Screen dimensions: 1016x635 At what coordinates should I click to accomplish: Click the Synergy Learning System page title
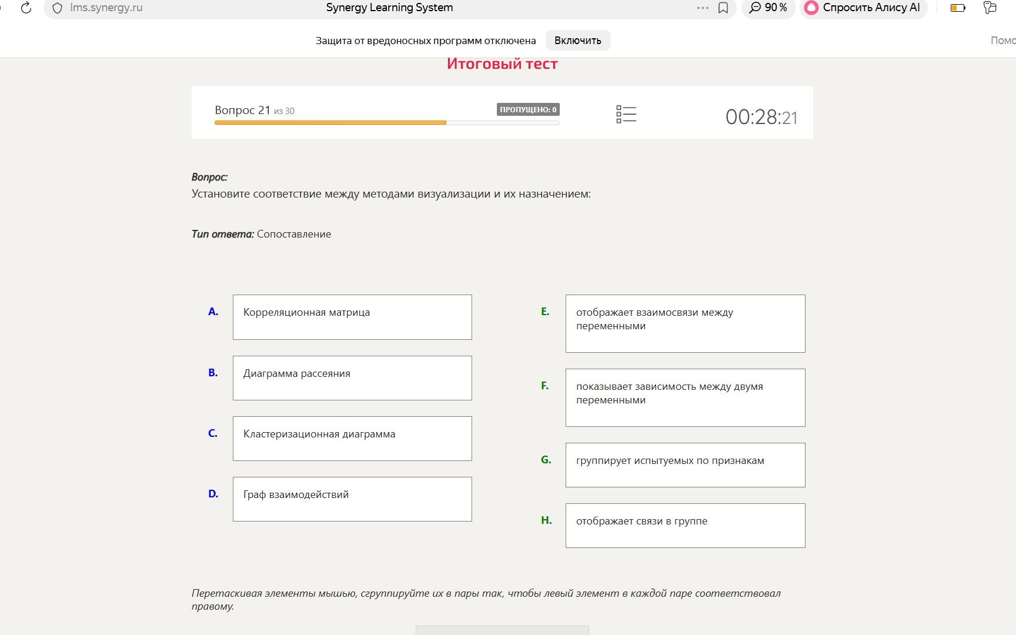389,8
